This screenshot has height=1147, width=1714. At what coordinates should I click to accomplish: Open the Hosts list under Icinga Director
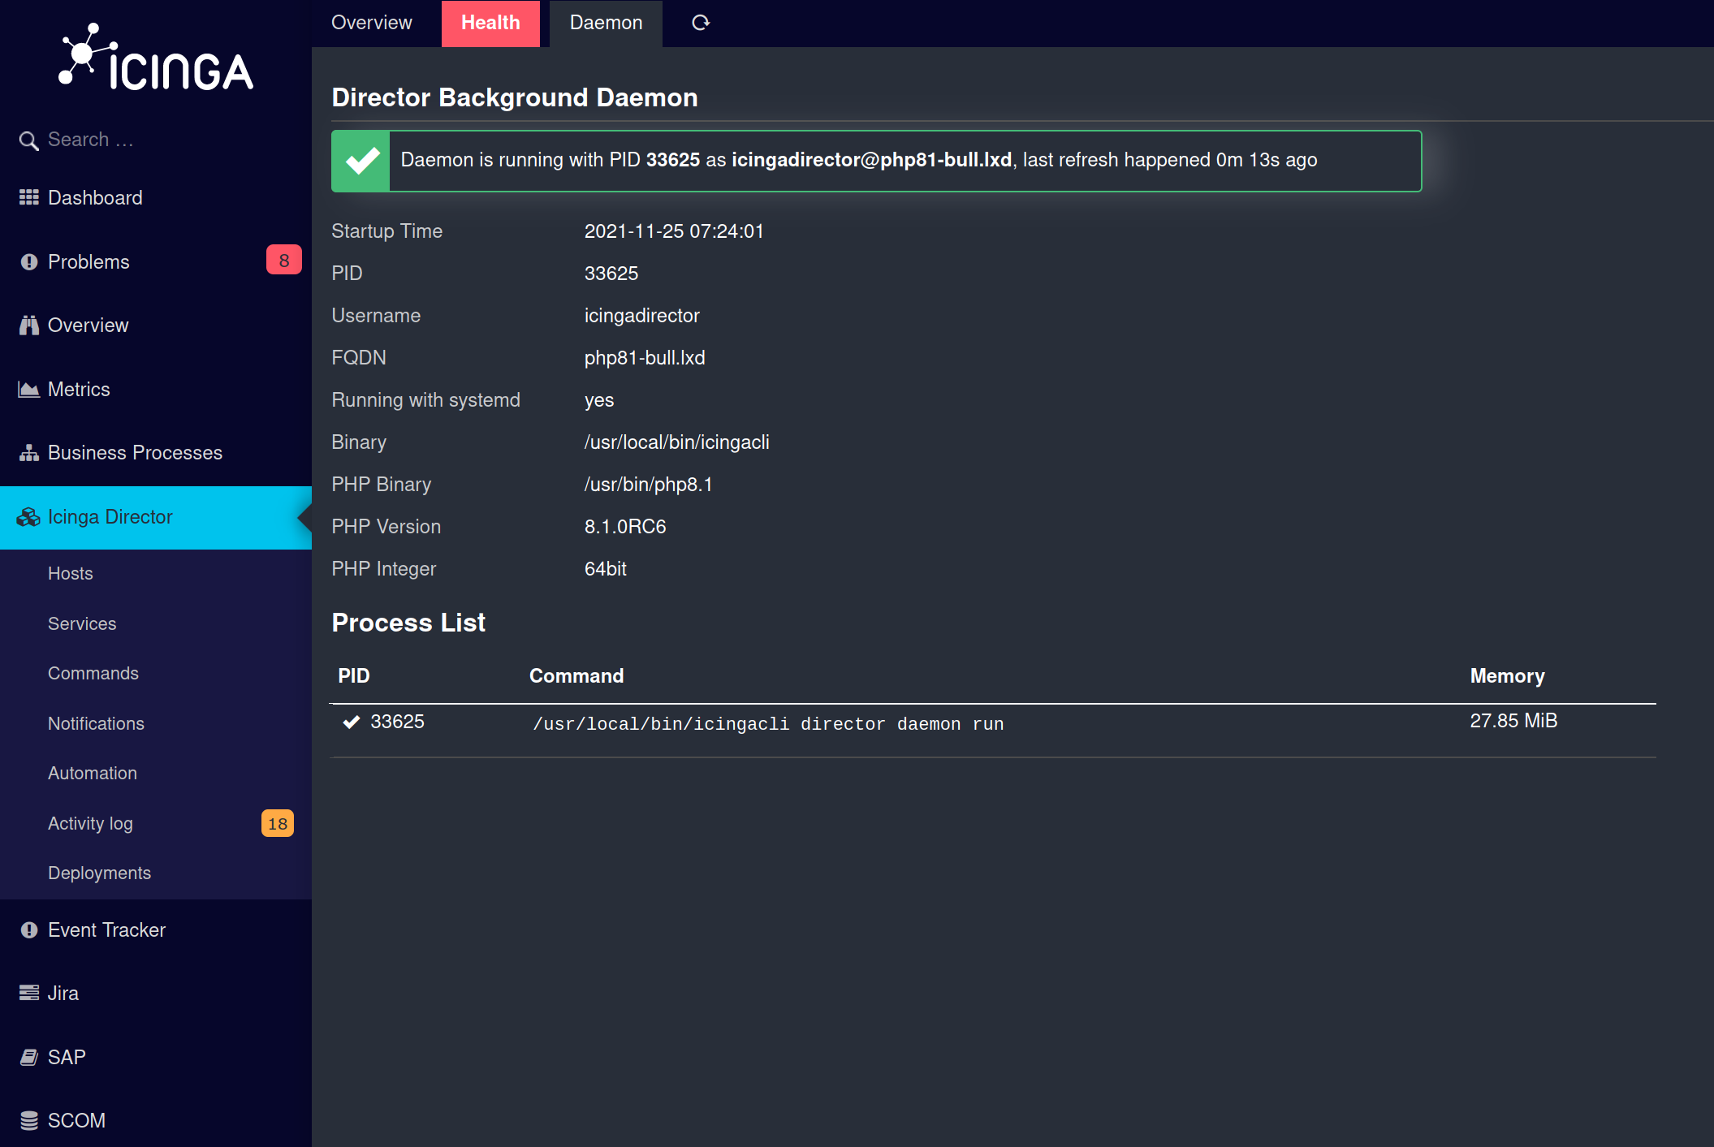(x=70, y=573)
